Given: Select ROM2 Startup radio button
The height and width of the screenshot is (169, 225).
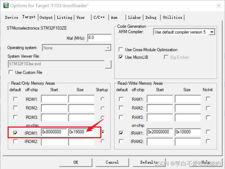Looking at the screenshot, I should [102, 108].
